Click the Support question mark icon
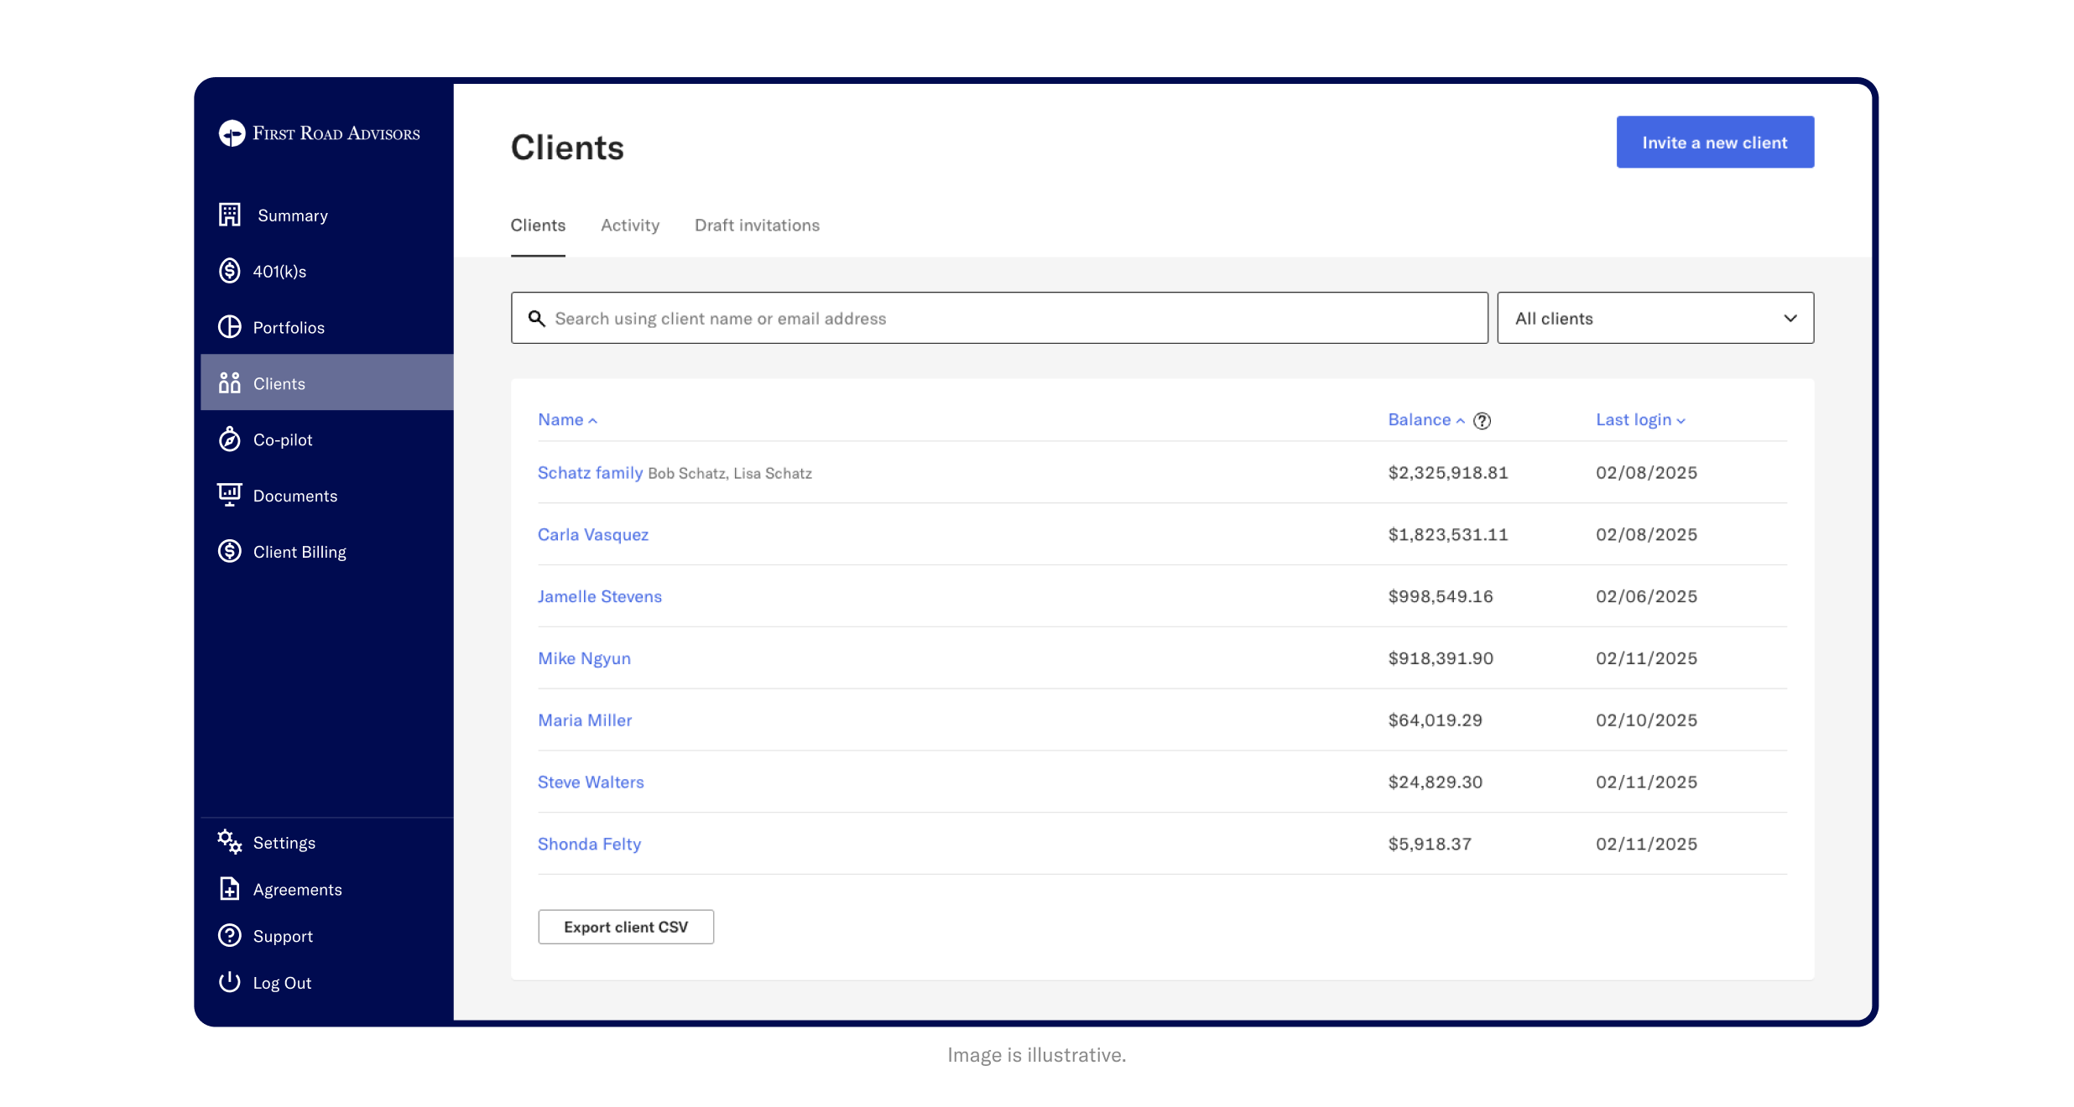 230,936
